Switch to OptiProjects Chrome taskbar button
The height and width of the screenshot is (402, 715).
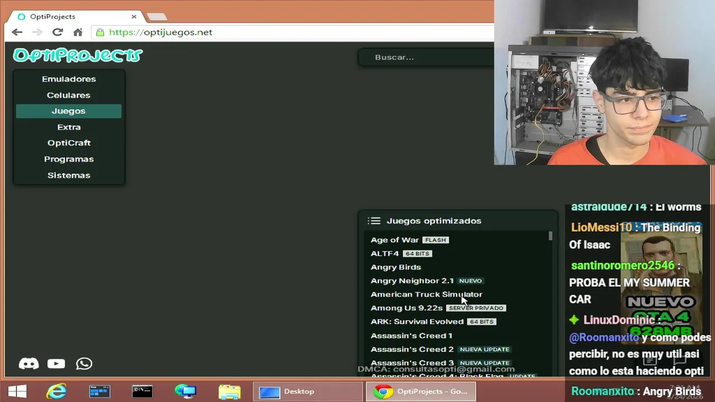click(421, 391)
